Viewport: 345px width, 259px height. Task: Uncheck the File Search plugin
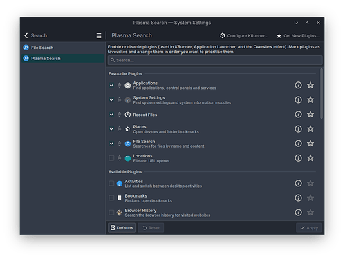tap(111, 144)
